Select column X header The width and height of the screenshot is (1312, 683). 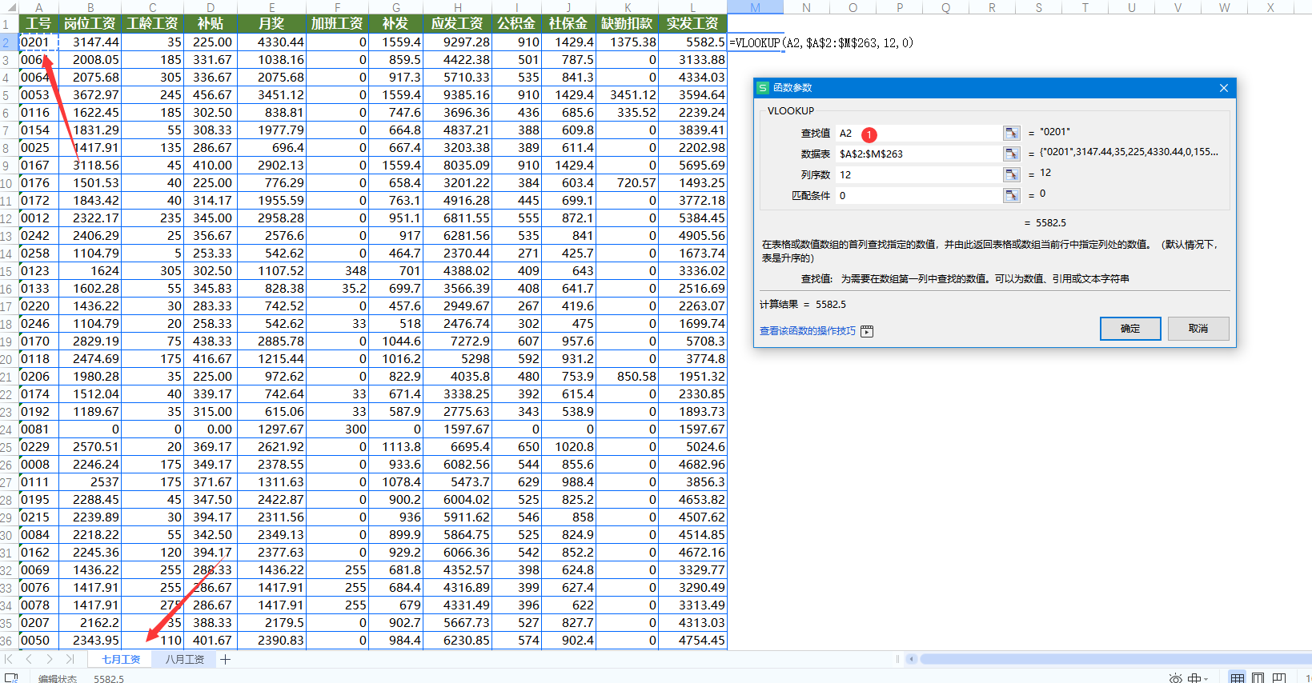pyautogui.click(x=1270, y=7)
